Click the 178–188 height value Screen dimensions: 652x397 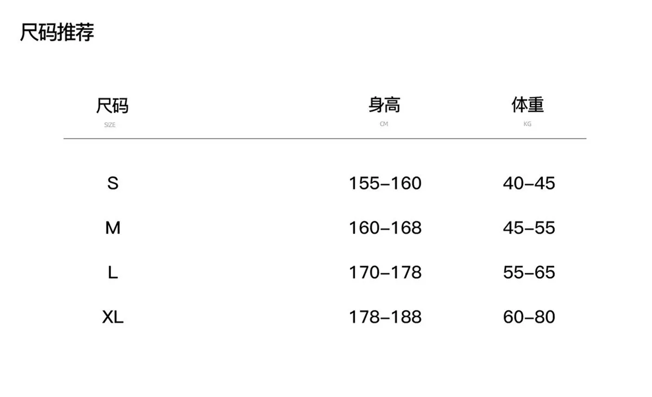click(385, 317)
